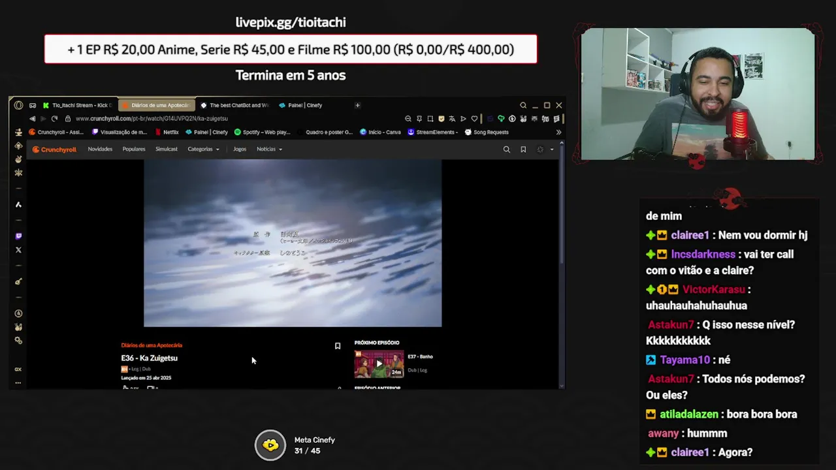This screenshot has height=470, width=836.
Task: Click the Crunchyroll logo
Action: [54, 149]
